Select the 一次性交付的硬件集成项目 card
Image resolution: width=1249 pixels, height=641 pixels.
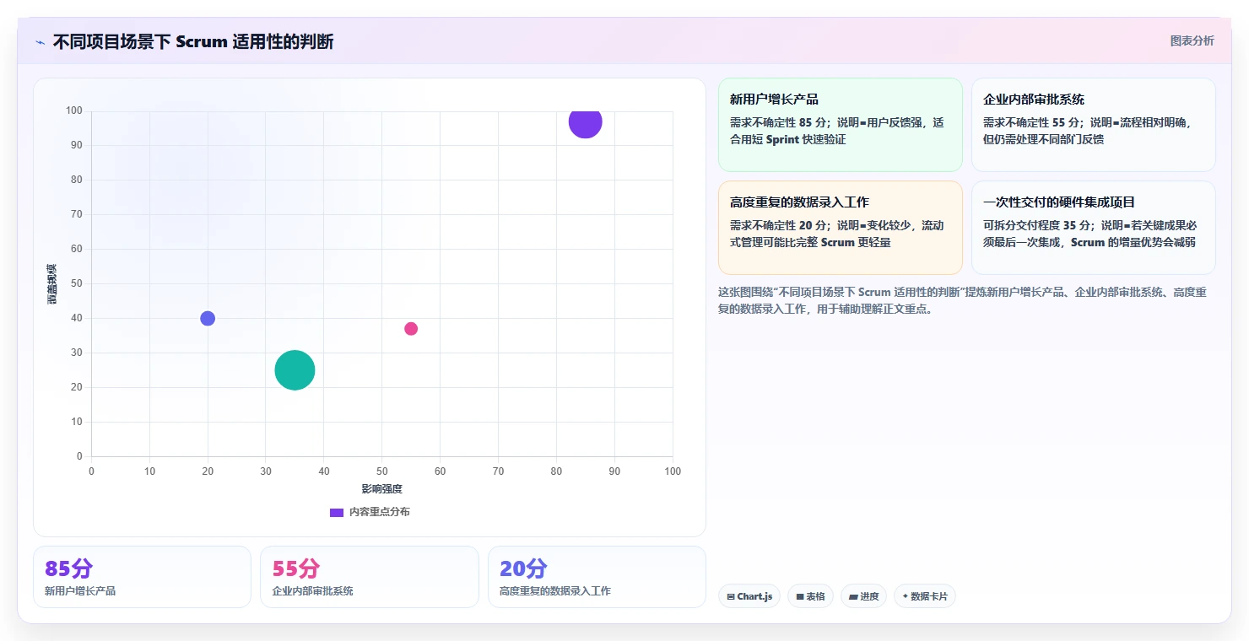point(1093,228)
